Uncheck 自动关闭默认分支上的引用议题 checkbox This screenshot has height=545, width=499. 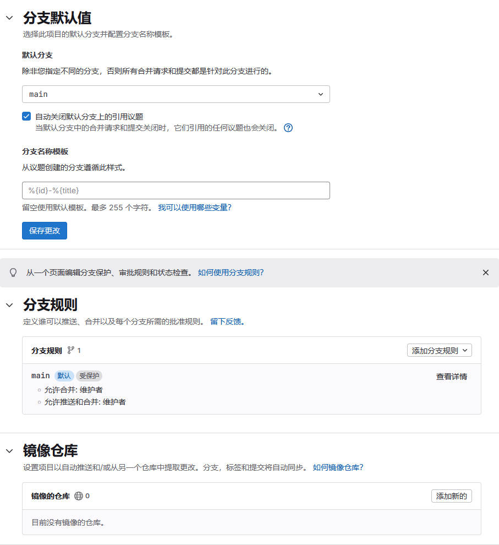click(x=26, y=116)
